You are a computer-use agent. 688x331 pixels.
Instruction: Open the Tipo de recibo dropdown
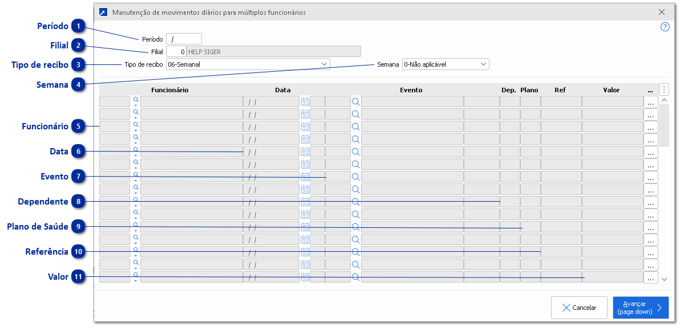click(x=324, y=64)
